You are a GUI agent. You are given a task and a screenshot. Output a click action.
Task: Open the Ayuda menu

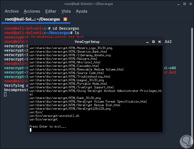click(x=82, y=11)
